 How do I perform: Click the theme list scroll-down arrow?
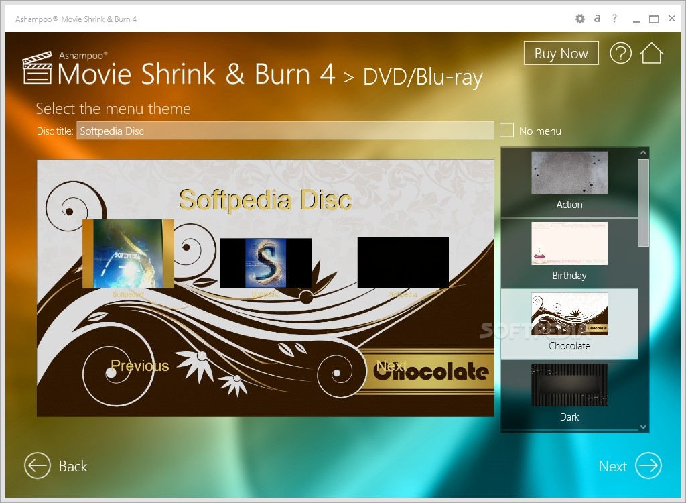[x=643, y=427]
